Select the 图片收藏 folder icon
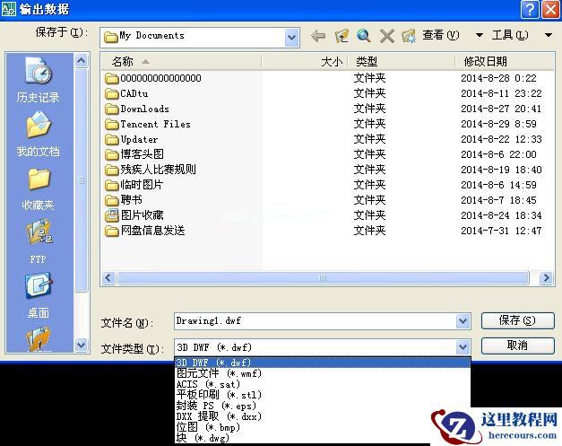 tap(111, 215)
